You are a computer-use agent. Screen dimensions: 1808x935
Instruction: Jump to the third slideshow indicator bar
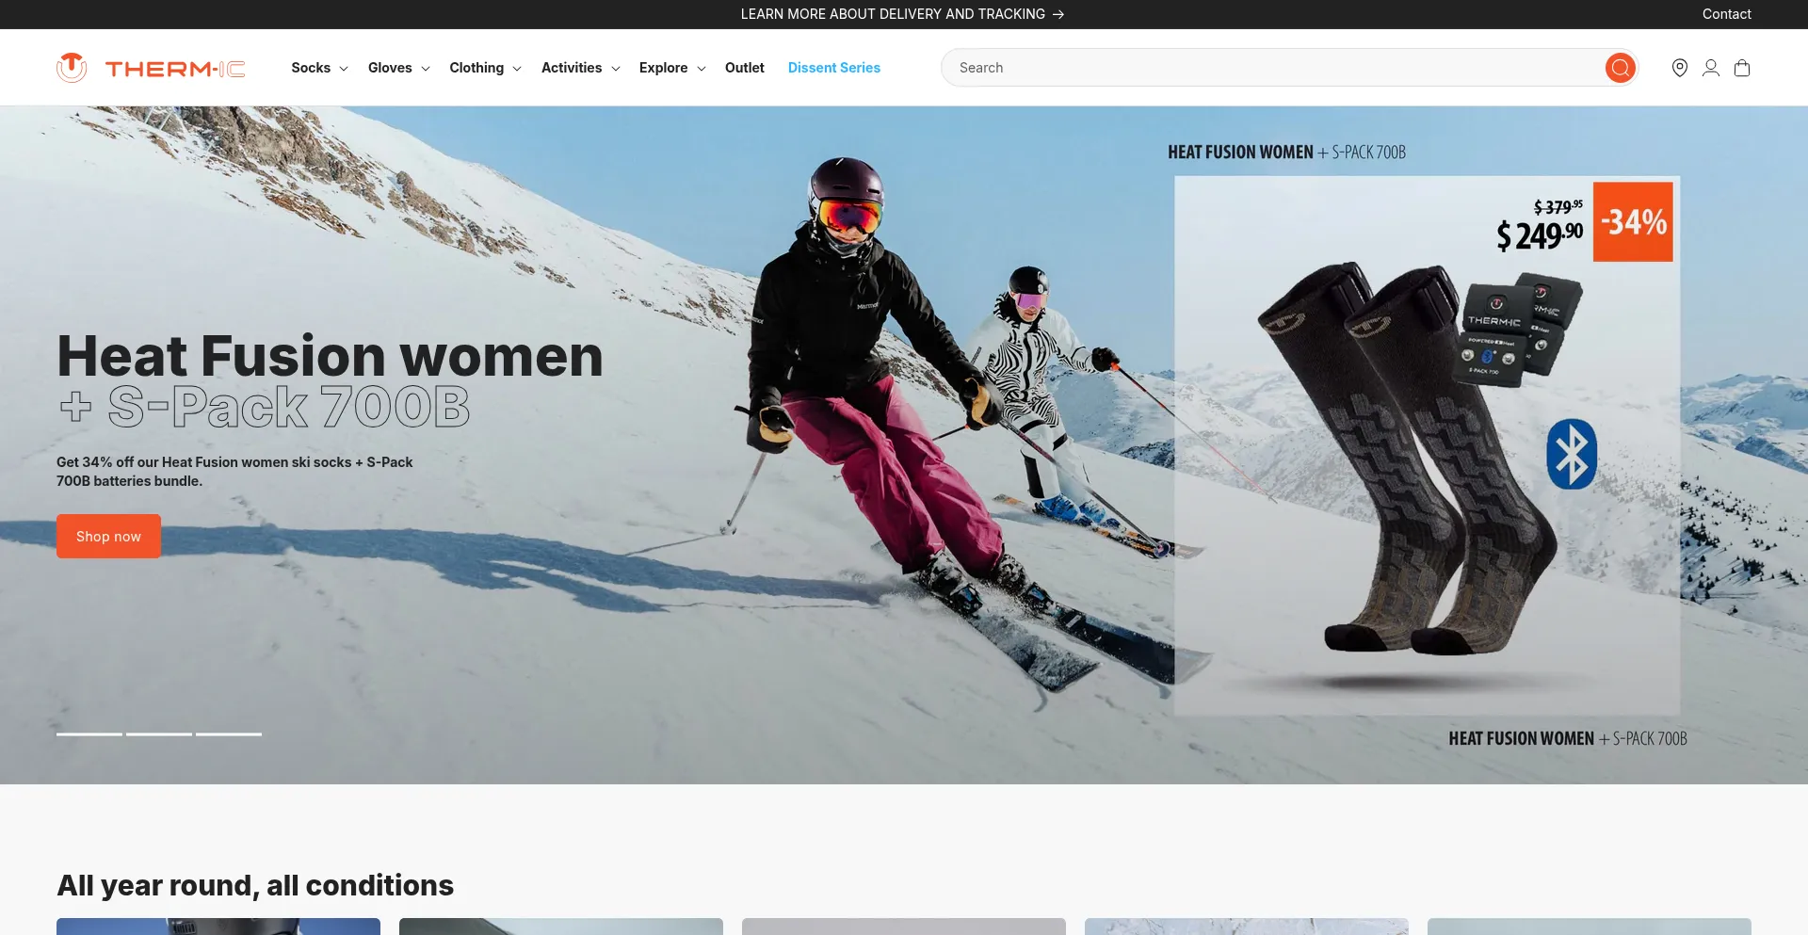tap(229, 733)
